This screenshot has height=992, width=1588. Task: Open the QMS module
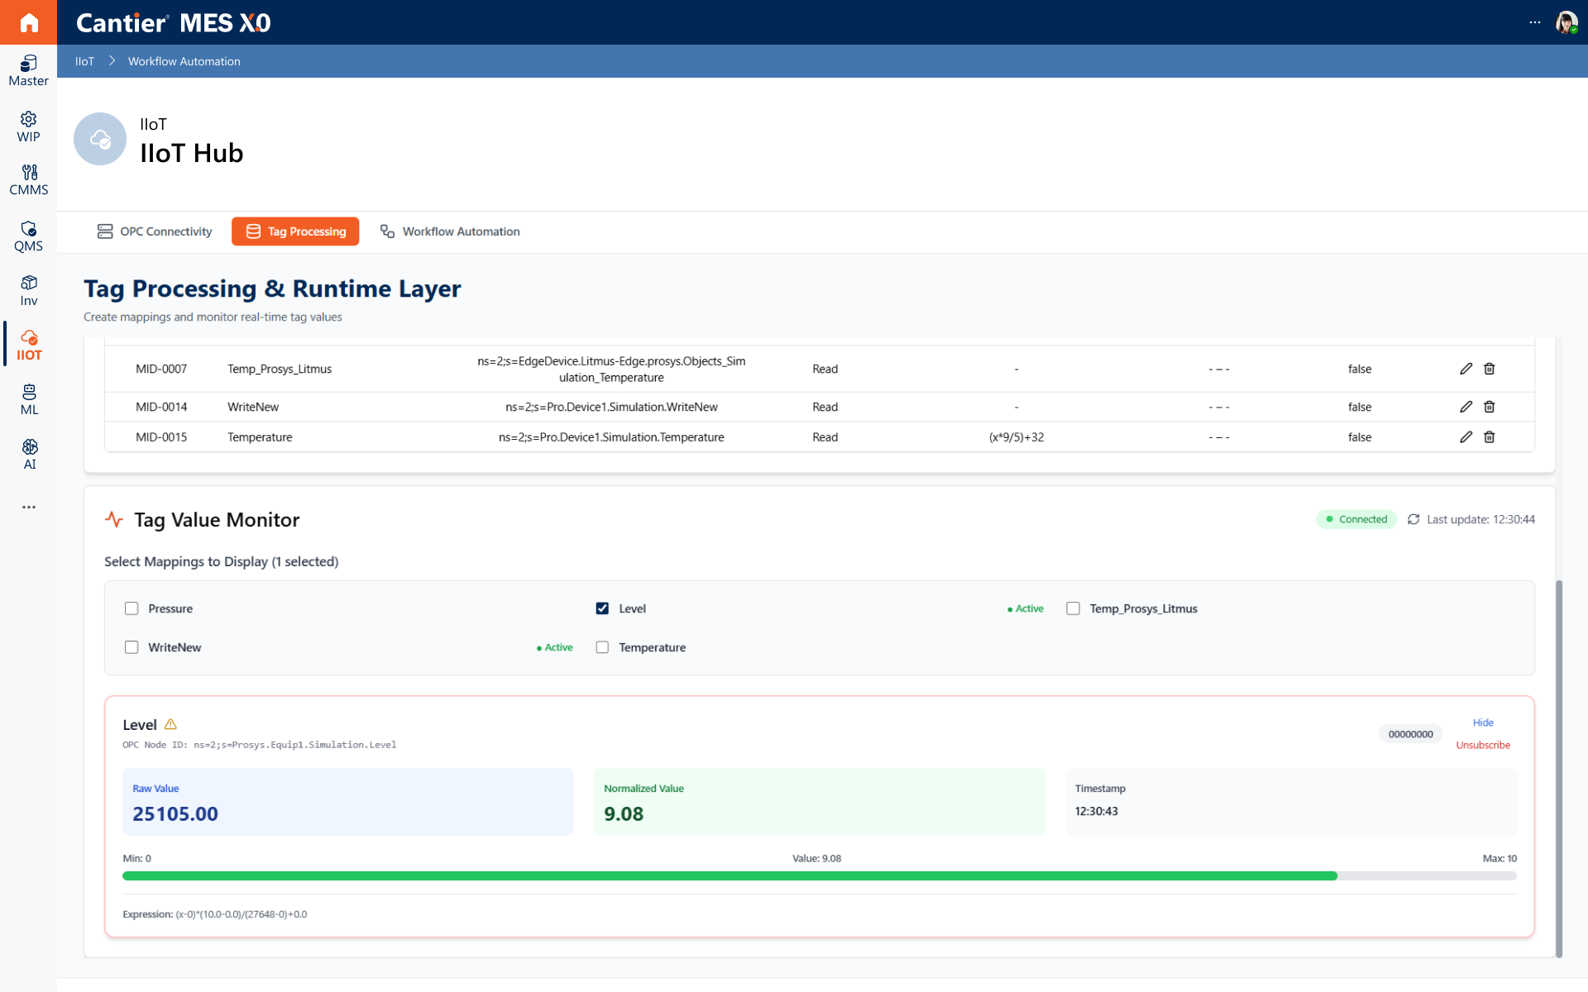point(28,236)
